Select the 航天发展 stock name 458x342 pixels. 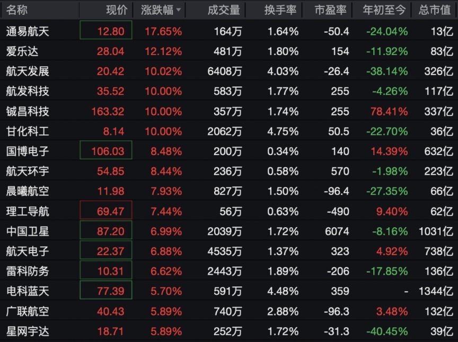tap(28, 71)
